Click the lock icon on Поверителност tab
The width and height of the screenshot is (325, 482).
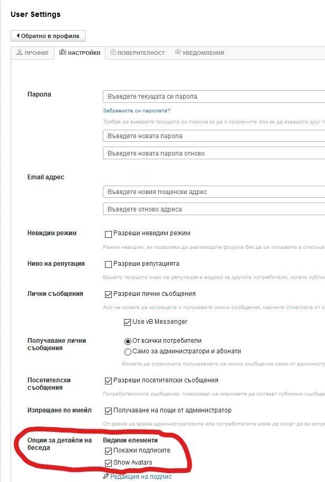coord(112,53)
